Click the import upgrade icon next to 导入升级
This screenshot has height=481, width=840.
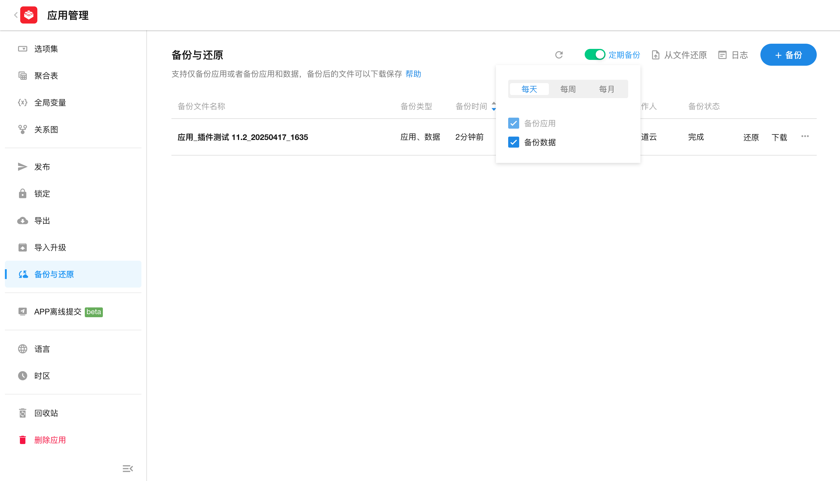coord(22,248)
